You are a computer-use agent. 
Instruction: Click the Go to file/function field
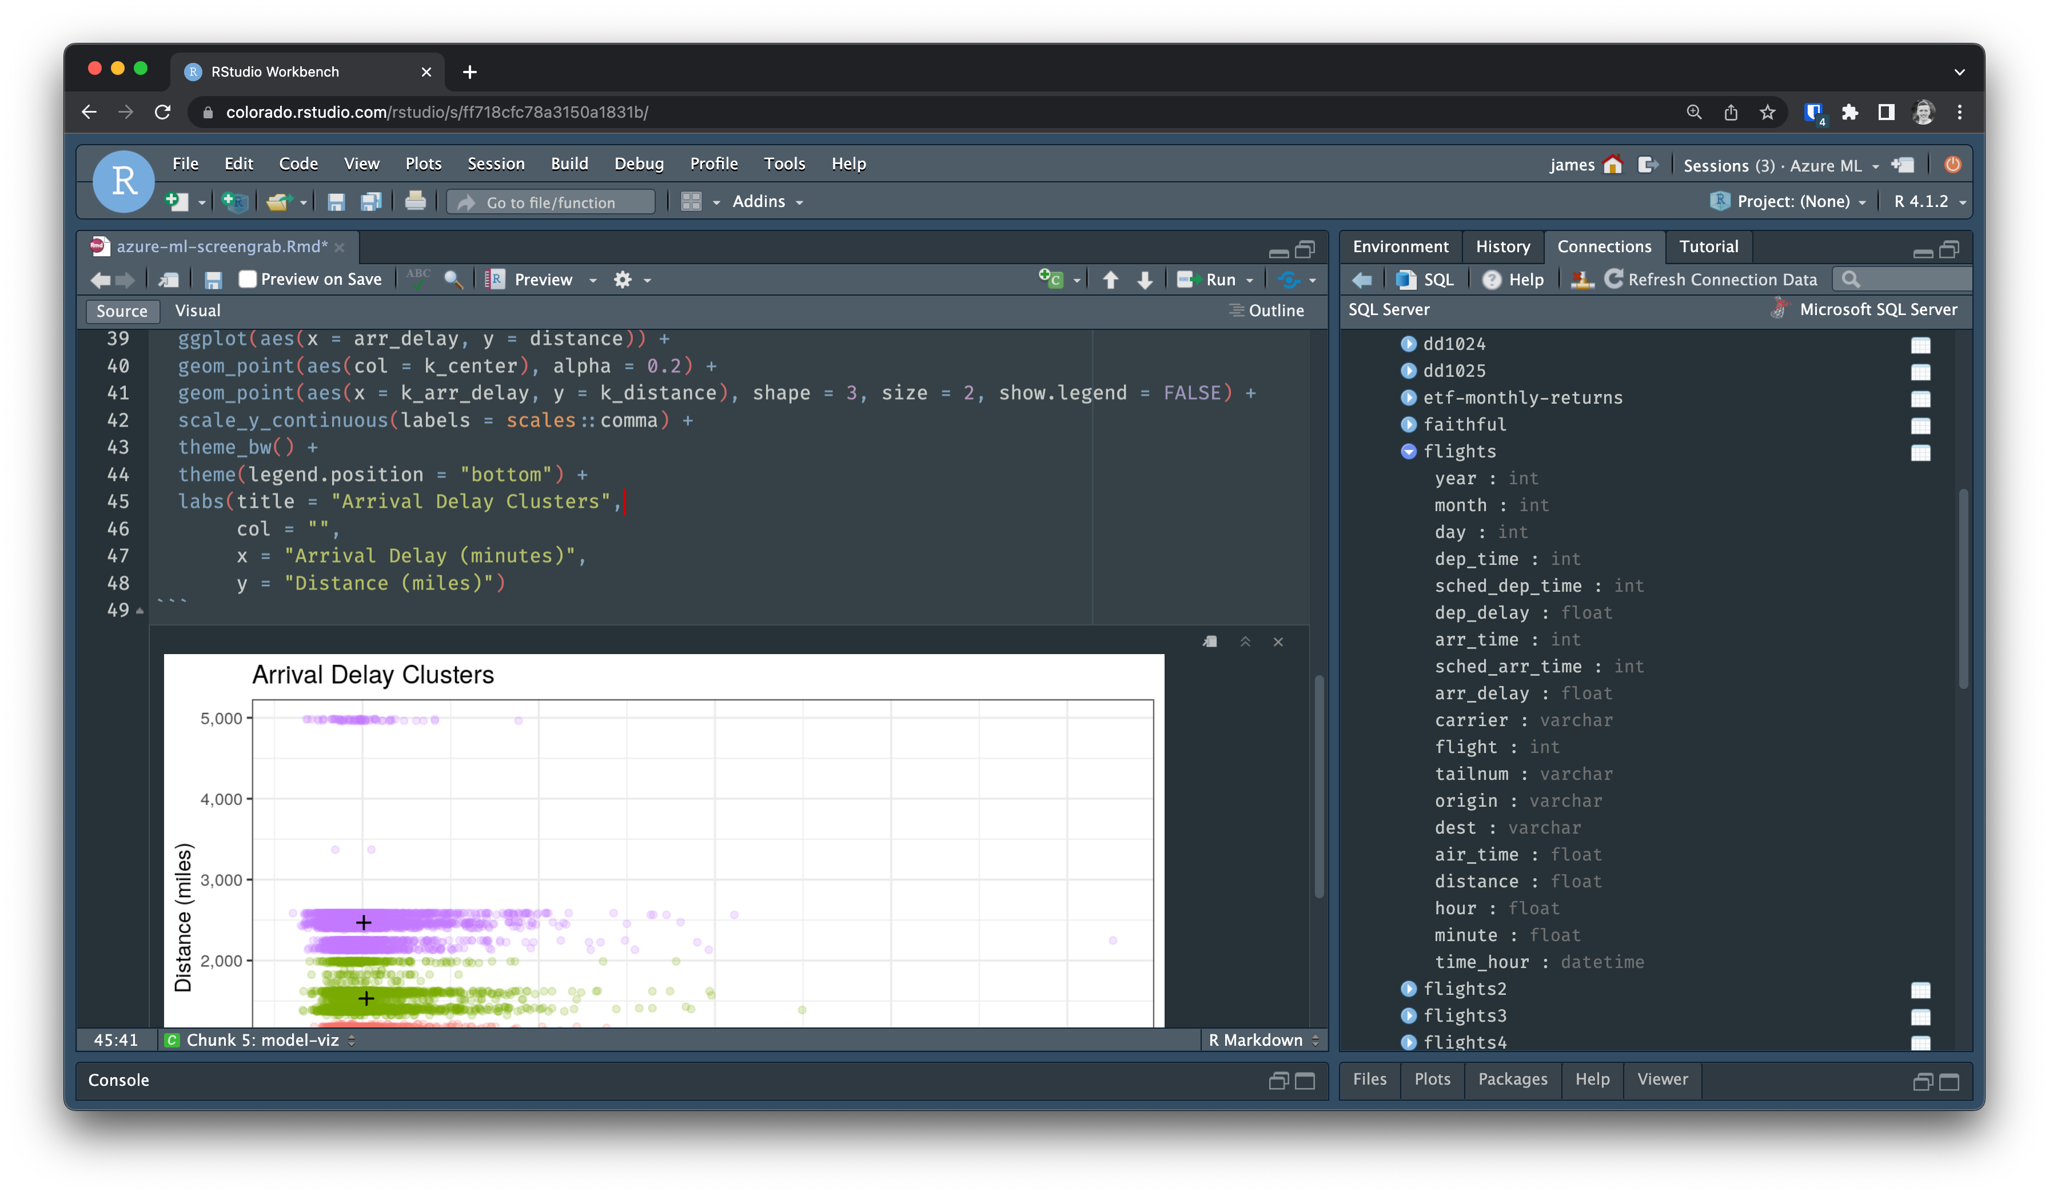(551, 202)
